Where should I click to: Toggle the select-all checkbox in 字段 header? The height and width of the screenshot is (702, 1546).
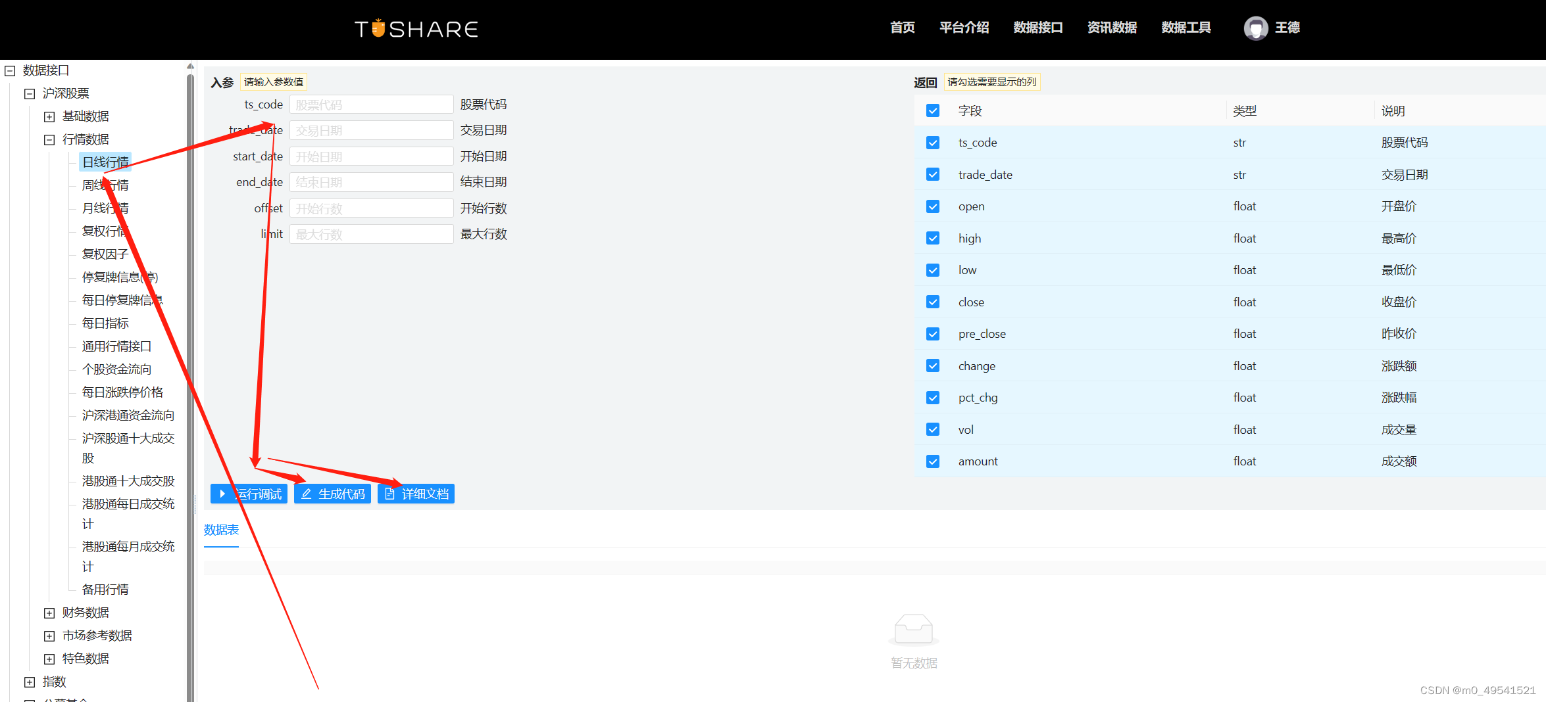coord(932,110)
